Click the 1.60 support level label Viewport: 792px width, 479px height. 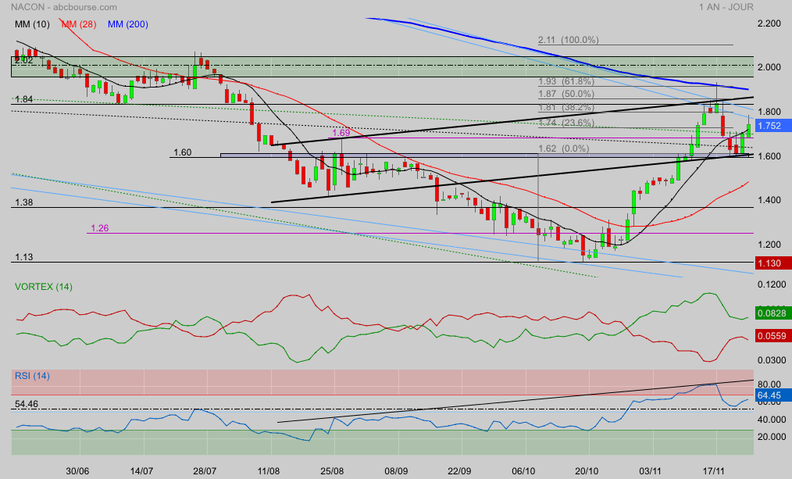pyautogui.click(x=182, y=152)
